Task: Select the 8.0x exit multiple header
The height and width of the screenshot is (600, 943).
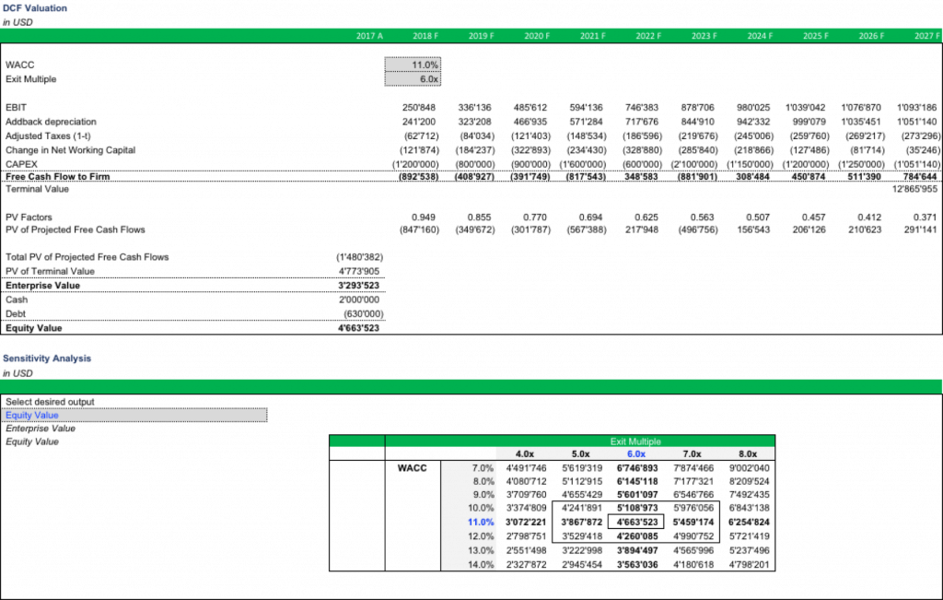Action: click(748, 454)
